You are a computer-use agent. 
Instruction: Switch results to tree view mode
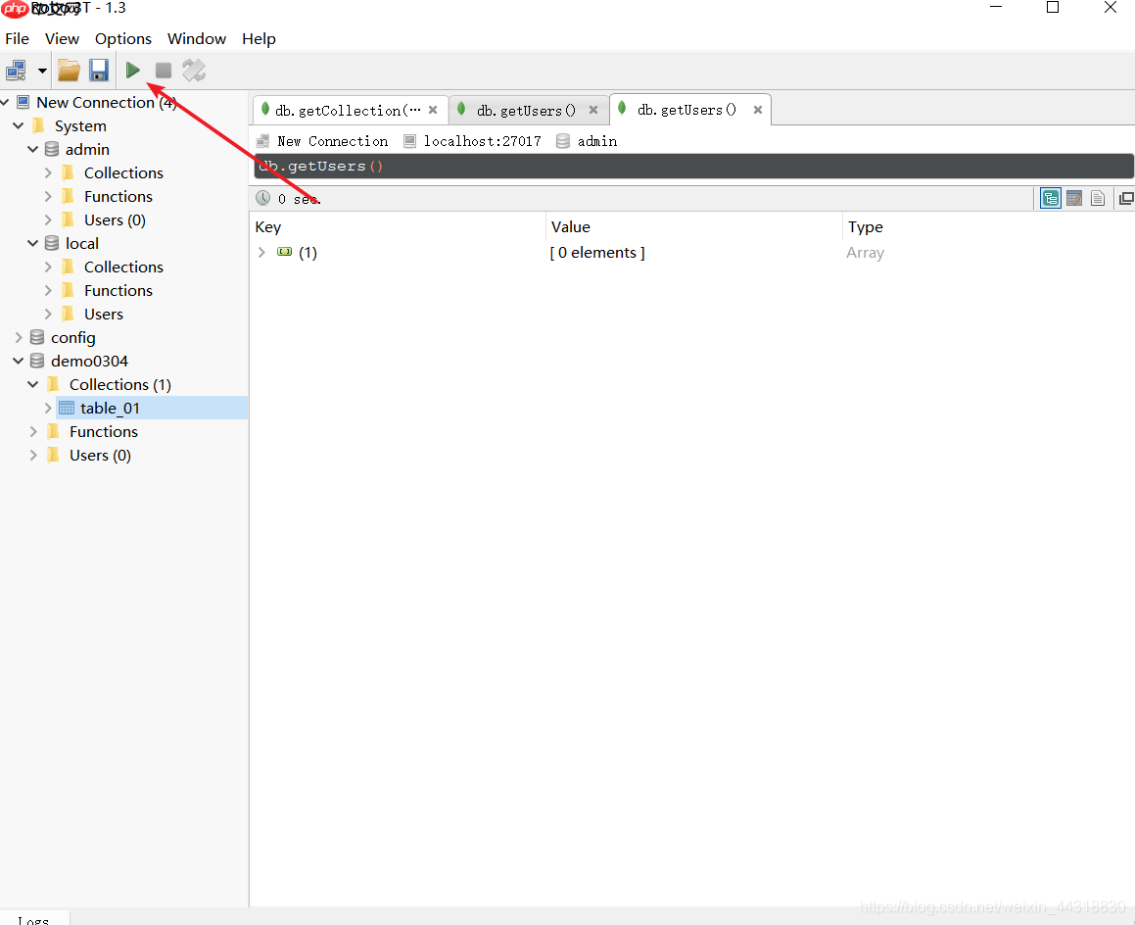point(1051,198)
